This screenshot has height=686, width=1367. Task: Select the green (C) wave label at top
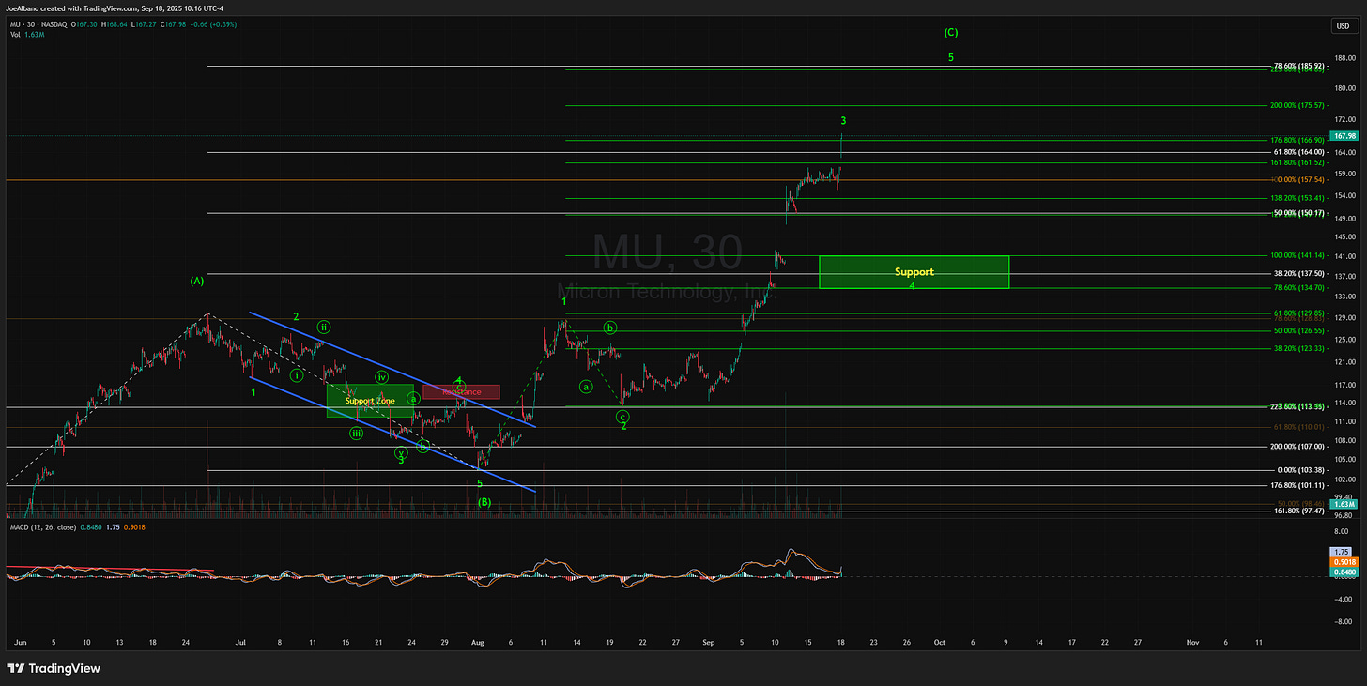[x=951, y=32]
